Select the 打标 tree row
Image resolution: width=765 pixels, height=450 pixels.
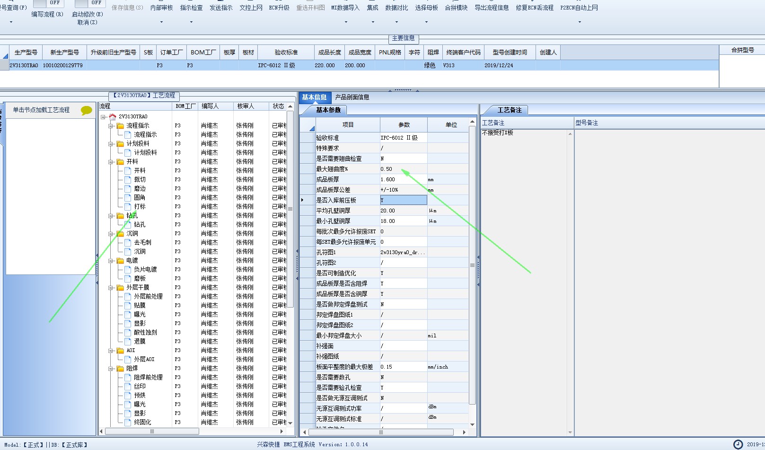pos(140,206)
